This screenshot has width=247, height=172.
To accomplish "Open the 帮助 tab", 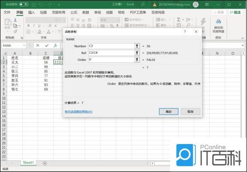I will pyautogui.click(x=121, y=12).
